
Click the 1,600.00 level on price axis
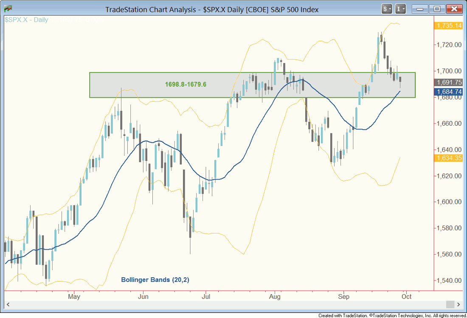pos(449,202)
